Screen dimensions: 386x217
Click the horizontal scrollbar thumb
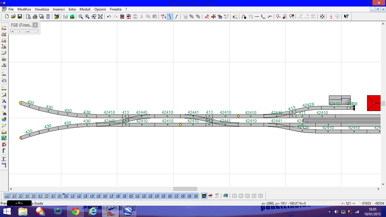coord(185,189)
